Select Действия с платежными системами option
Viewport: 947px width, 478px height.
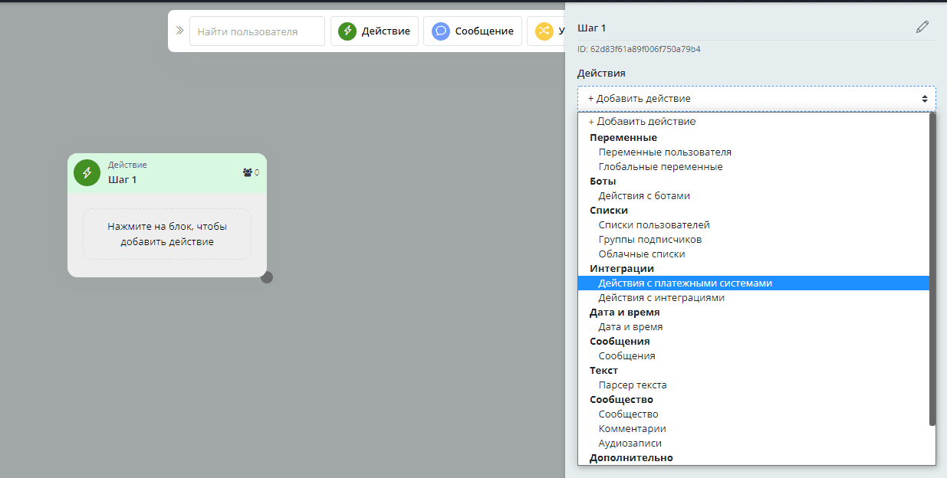tap(685, 283)
